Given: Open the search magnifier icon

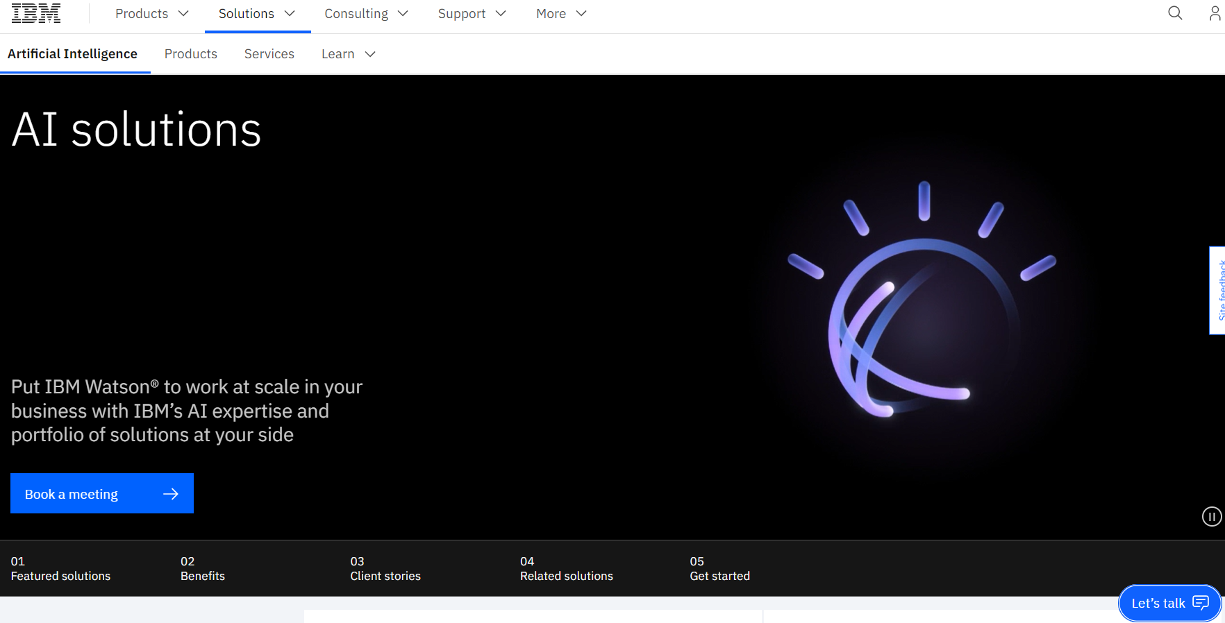Looking at the screenshot, I should click(1175, 13).
